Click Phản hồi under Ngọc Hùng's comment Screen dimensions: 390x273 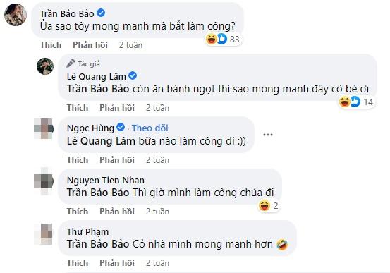pos(117,160)
